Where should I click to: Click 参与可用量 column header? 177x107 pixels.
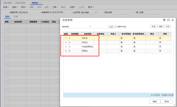coord(126,34)
